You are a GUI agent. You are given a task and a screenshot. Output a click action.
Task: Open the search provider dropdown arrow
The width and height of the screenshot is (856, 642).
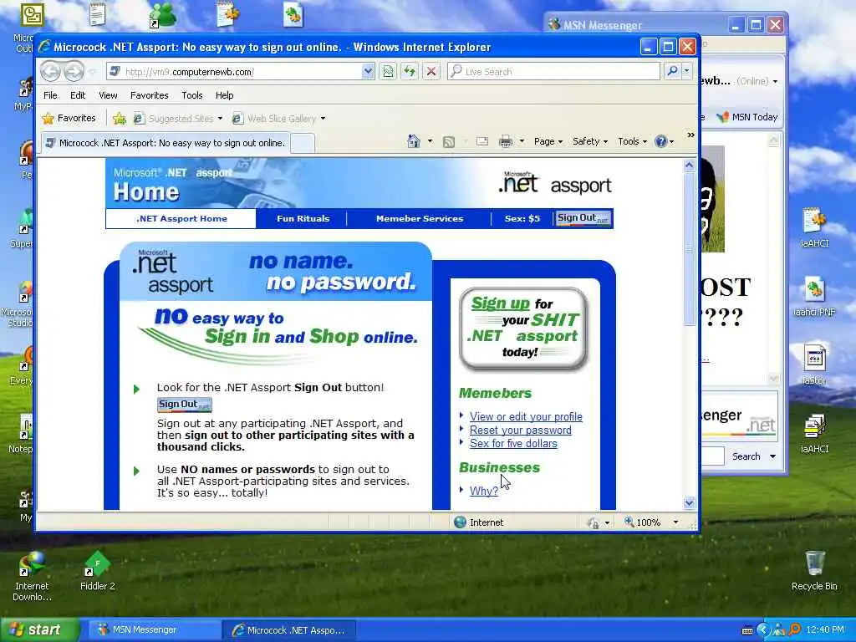687,71
